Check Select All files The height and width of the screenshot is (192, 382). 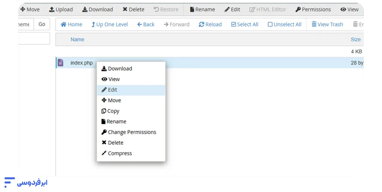pyautogui.click(x=244, y=24)
